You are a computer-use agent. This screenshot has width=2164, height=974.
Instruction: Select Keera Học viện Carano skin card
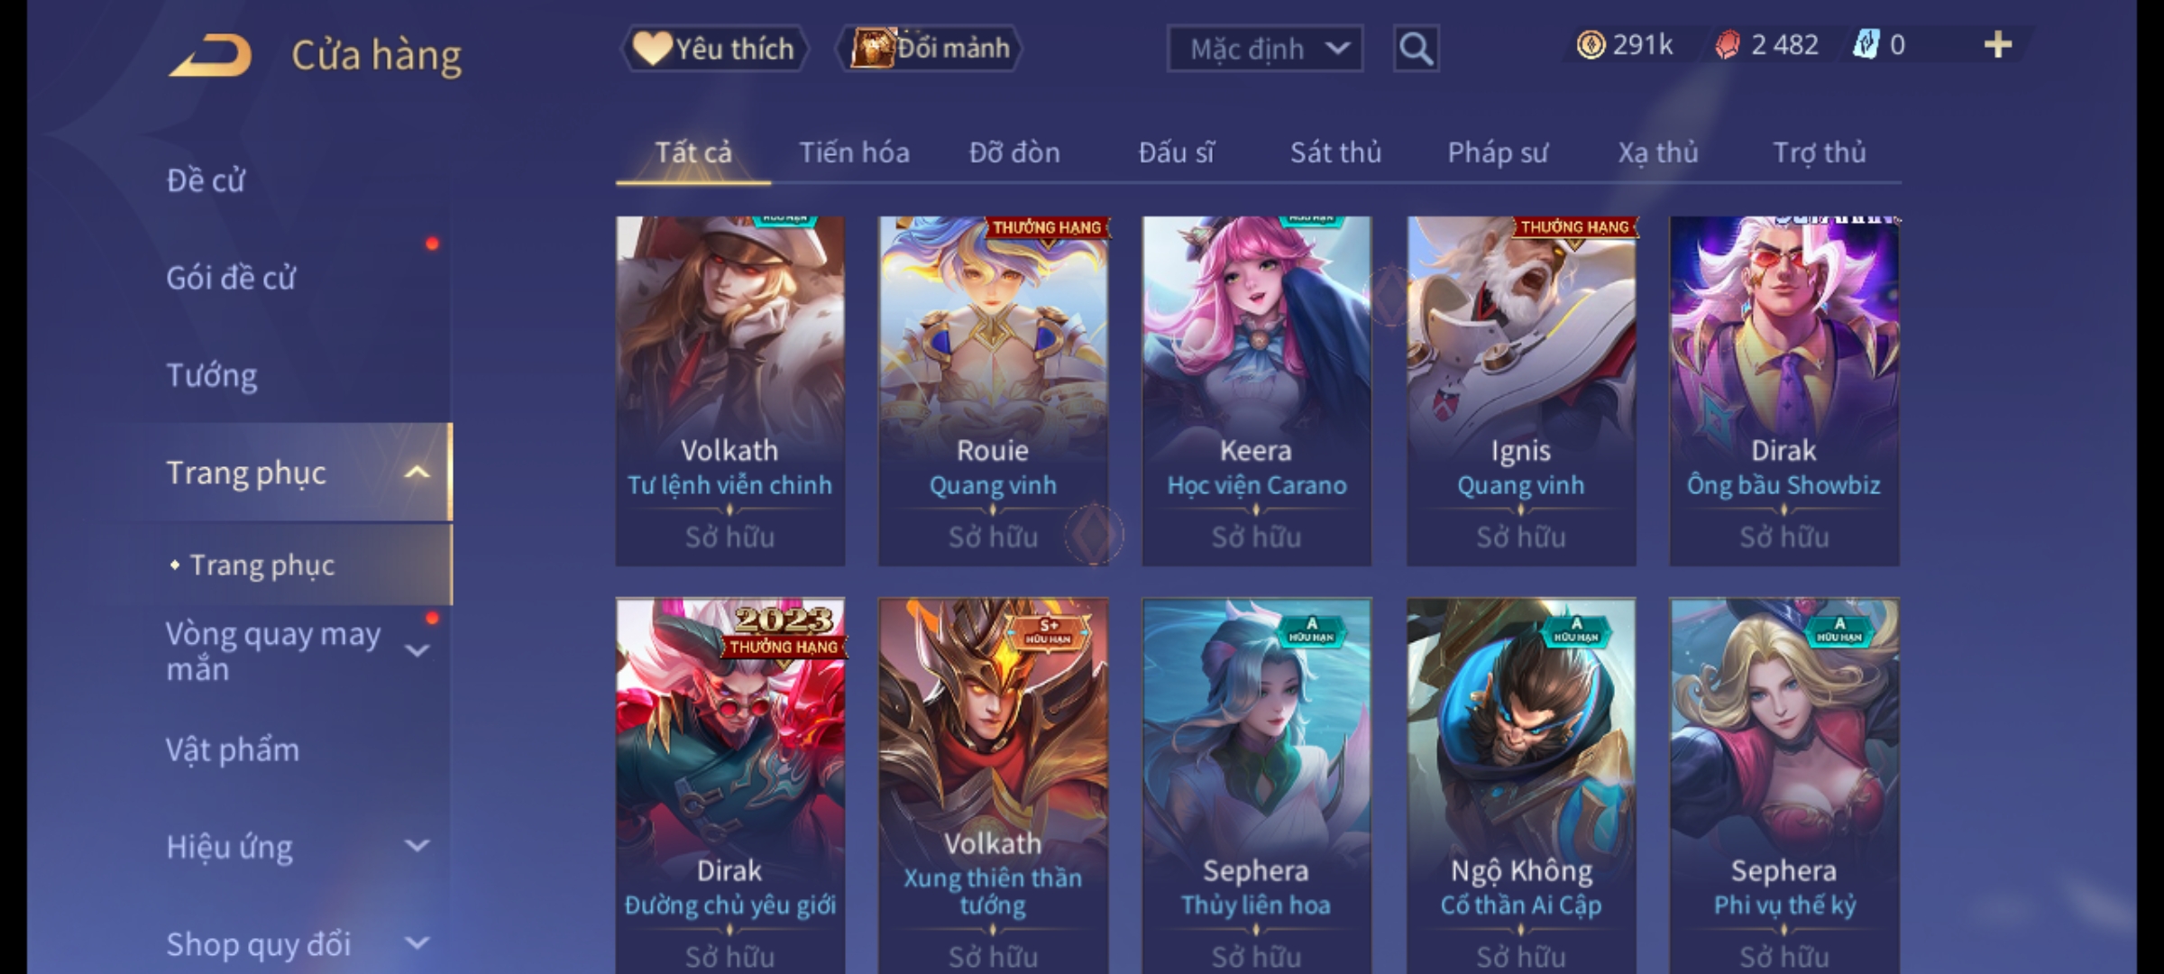(1256, 391)
